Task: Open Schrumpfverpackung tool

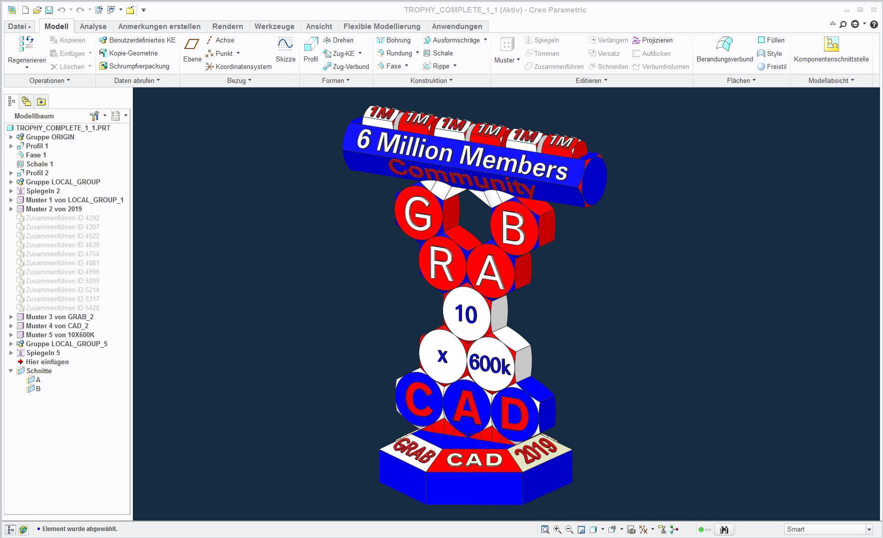Action: [134, 66]
